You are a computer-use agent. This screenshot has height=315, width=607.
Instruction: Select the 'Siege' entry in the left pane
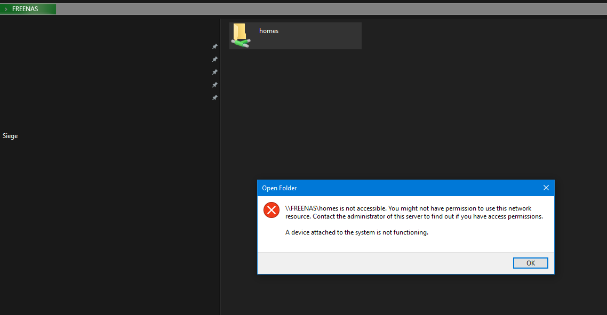pos(10,136)
